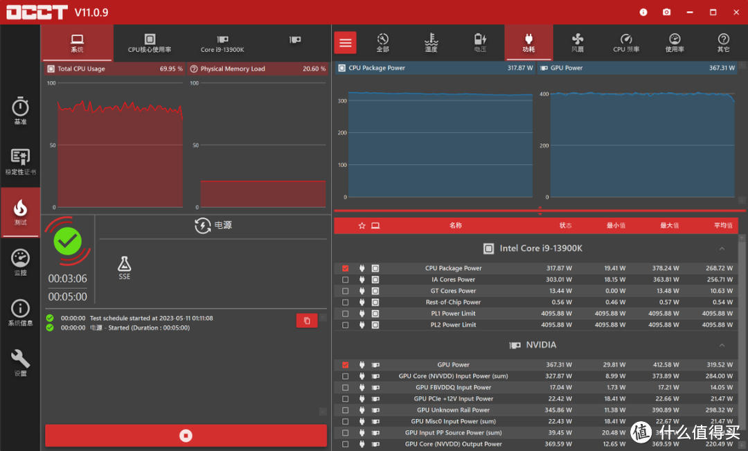Check the IA Cores Power checkbox
Viewport: 748px width, 451px height.
coord(346,280)
